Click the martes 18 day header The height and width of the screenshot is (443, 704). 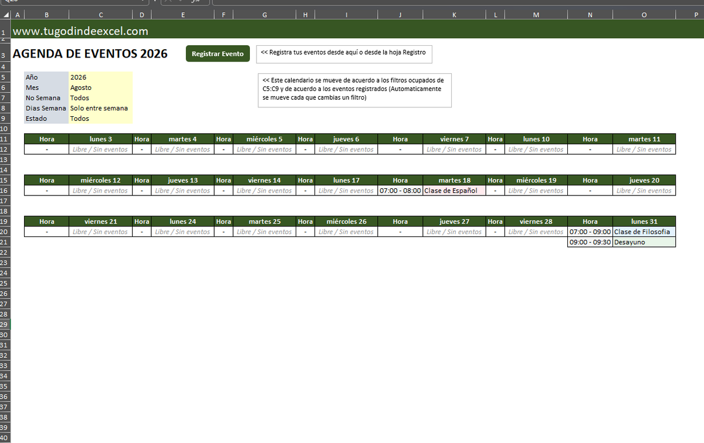pos(455,180)
